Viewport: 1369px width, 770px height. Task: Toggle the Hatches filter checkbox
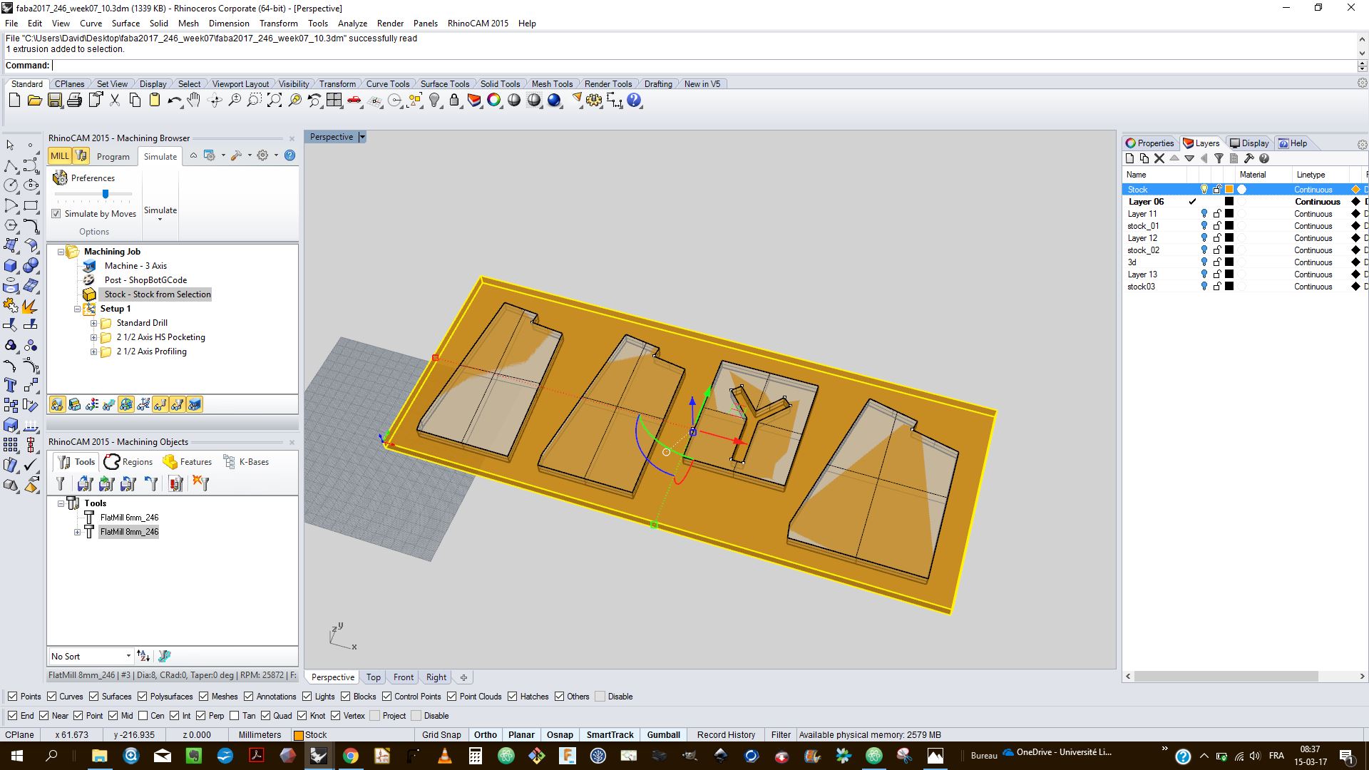point(512,697)
